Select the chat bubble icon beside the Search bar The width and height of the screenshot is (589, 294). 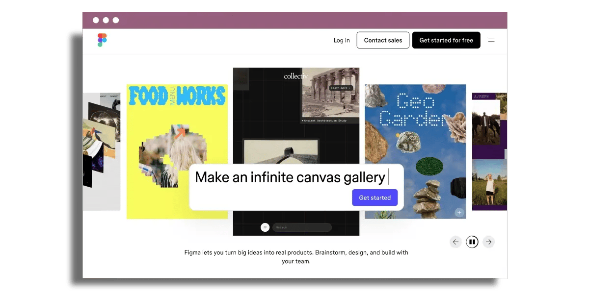click(264, 227)
